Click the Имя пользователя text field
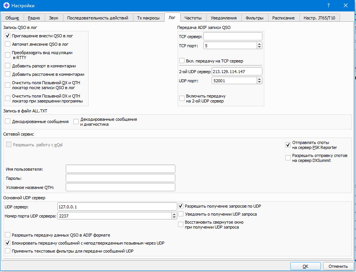Screen dimensions: 356x272 click(x=121, y=169)
